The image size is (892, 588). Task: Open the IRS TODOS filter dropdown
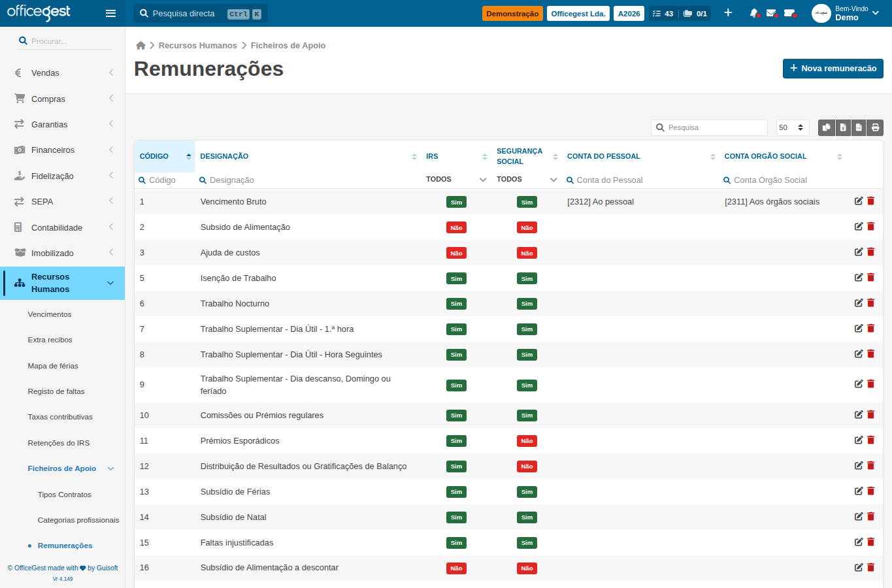[456, 179]
